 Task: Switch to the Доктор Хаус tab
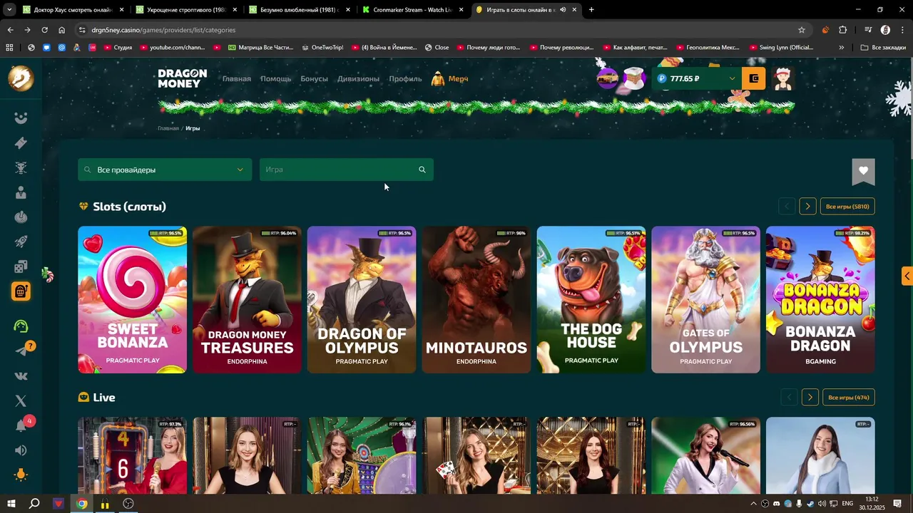coord(73,10)
